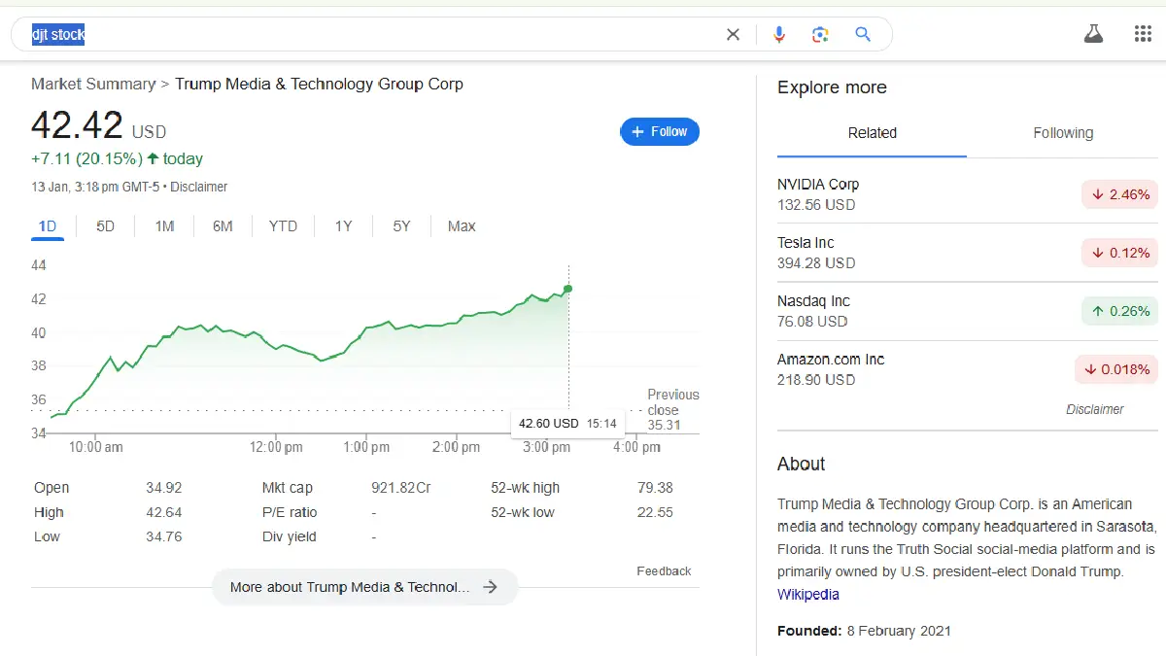Click the +7.11 (20.15%) today change

(117, 158)
